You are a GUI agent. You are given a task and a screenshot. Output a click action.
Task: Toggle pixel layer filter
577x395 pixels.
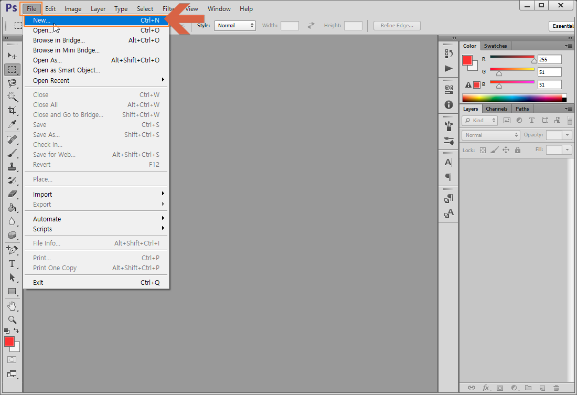(507, 120)
